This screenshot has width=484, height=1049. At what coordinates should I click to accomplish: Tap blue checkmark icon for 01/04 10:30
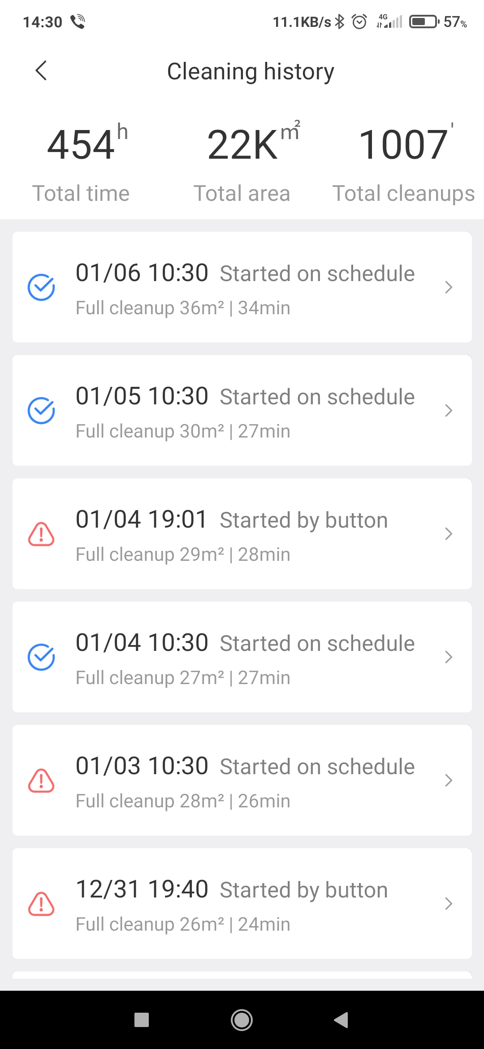41,657
